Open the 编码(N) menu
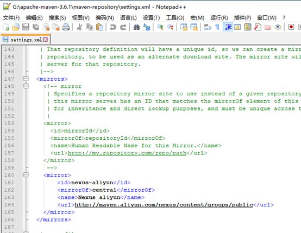301x233 pixels. pyautogui.click(x=105, y=18)
